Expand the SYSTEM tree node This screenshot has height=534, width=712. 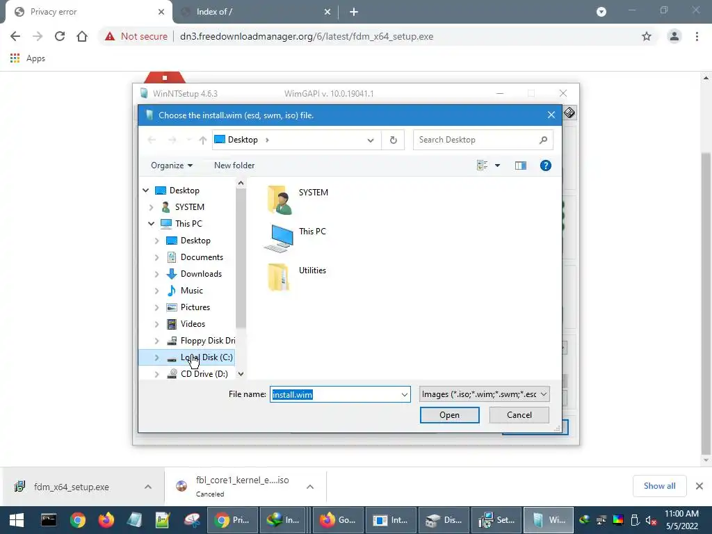151,207
